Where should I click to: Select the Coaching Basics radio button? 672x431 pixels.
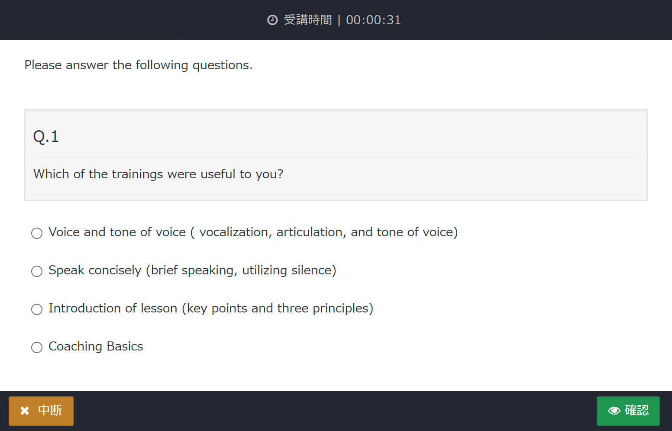click(37, 347)
